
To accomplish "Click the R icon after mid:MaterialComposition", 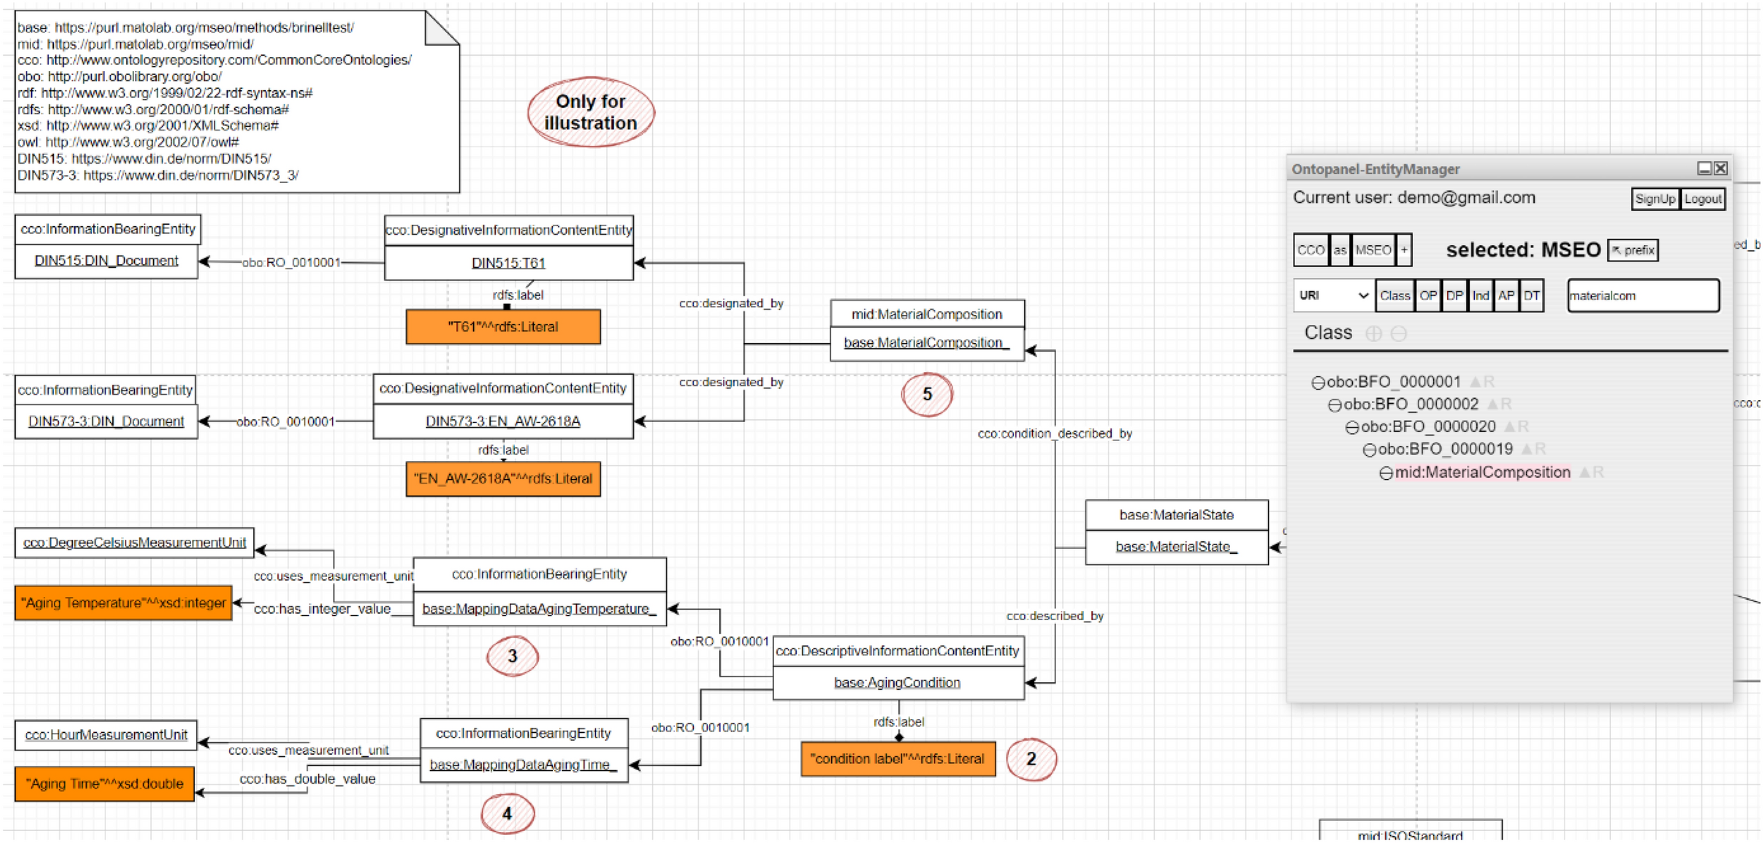I will click(x=1598, y=472).
